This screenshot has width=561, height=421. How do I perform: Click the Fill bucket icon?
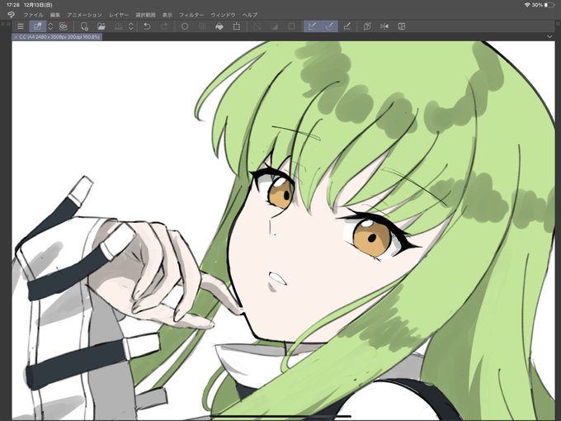click(x=219, y=26)
